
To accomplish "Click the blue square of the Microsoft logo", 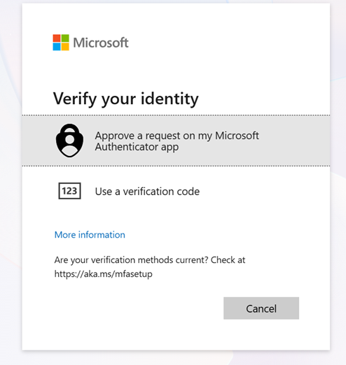I will 57,47.
